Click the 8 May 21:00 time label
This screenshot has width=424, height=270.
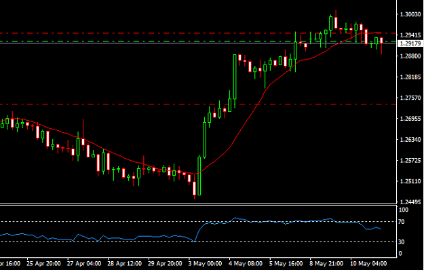pos(327,263)
